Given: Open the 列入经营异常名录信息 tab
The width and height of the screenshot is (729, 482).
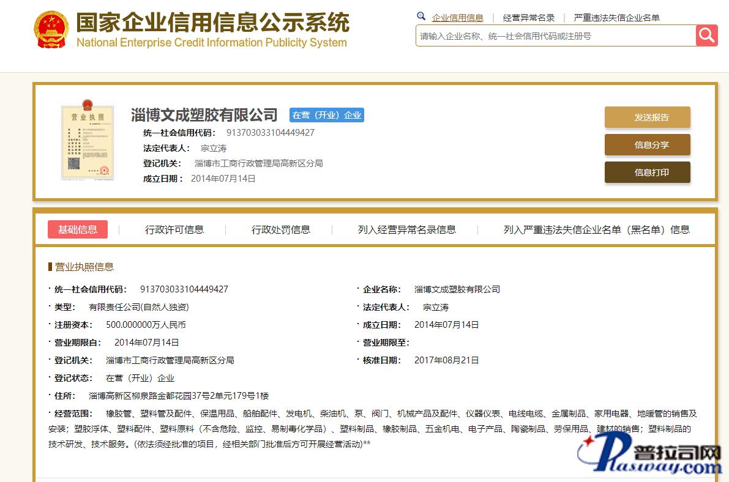Looking at the screenshot, I should (407, 229).
